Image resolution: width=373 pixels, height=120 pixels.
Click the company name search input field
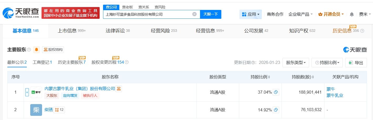[147, 14]
